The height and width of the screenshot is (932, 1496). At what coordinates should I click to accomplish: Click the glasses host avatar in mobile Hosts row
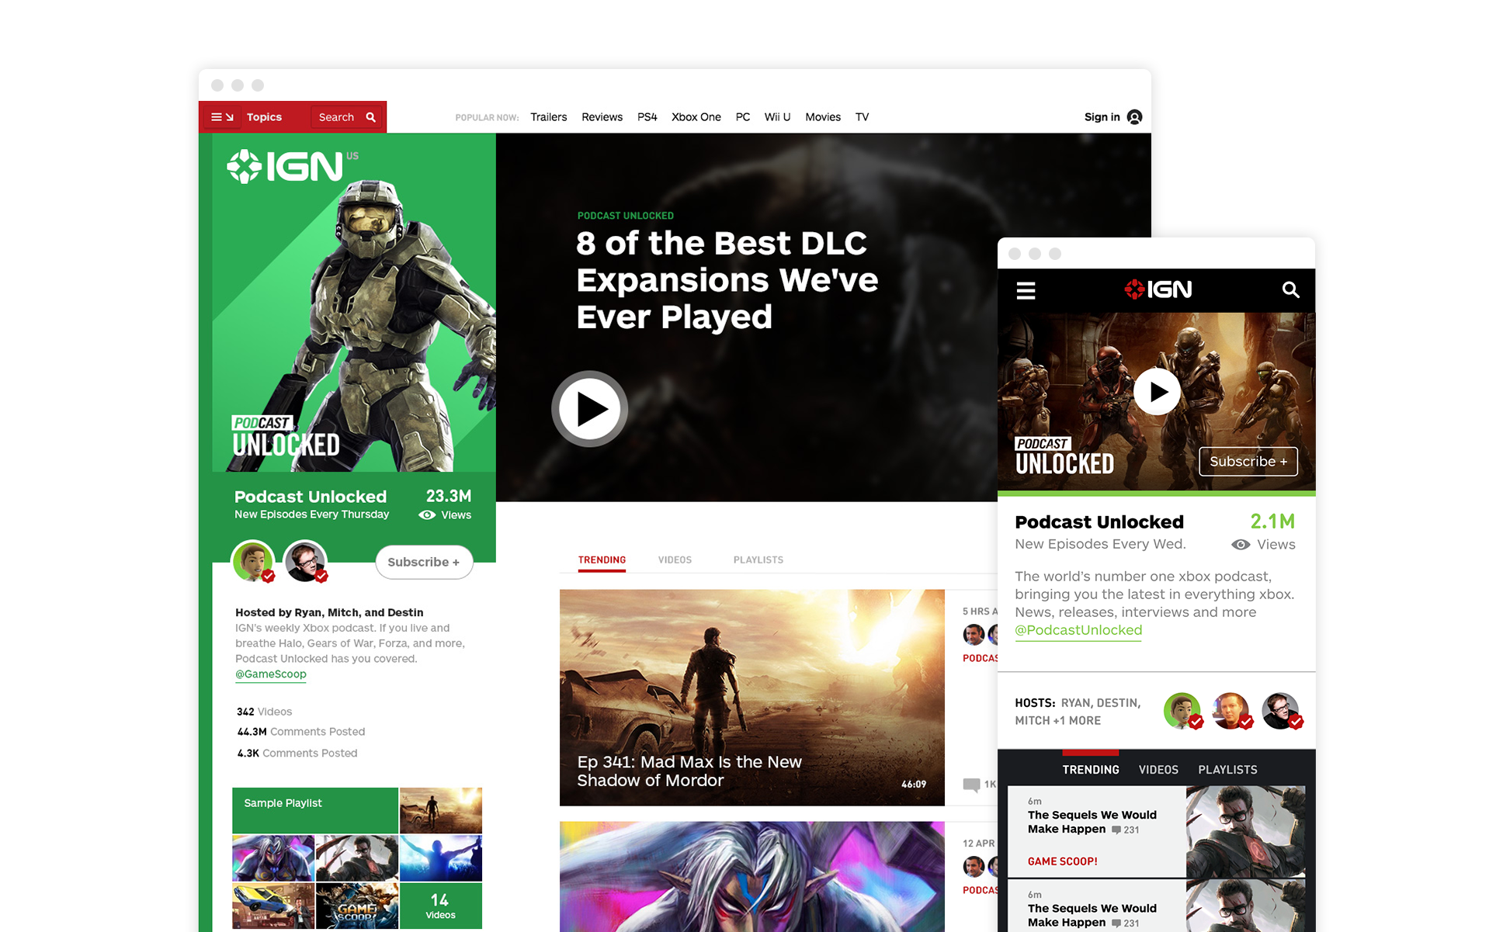pyautogui.click(x=1281, y=711)
